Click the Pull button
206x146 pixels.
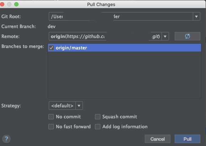187,139
